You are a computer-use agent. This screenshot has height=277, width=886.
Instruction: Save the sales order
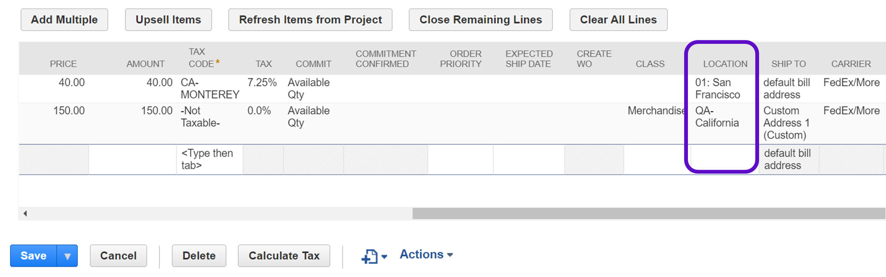point(34,256)
